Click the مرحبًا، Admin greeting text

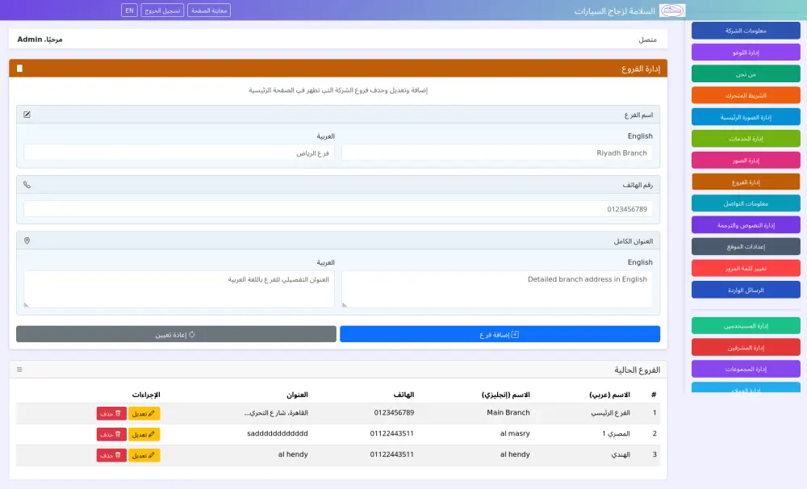[40, 39]
